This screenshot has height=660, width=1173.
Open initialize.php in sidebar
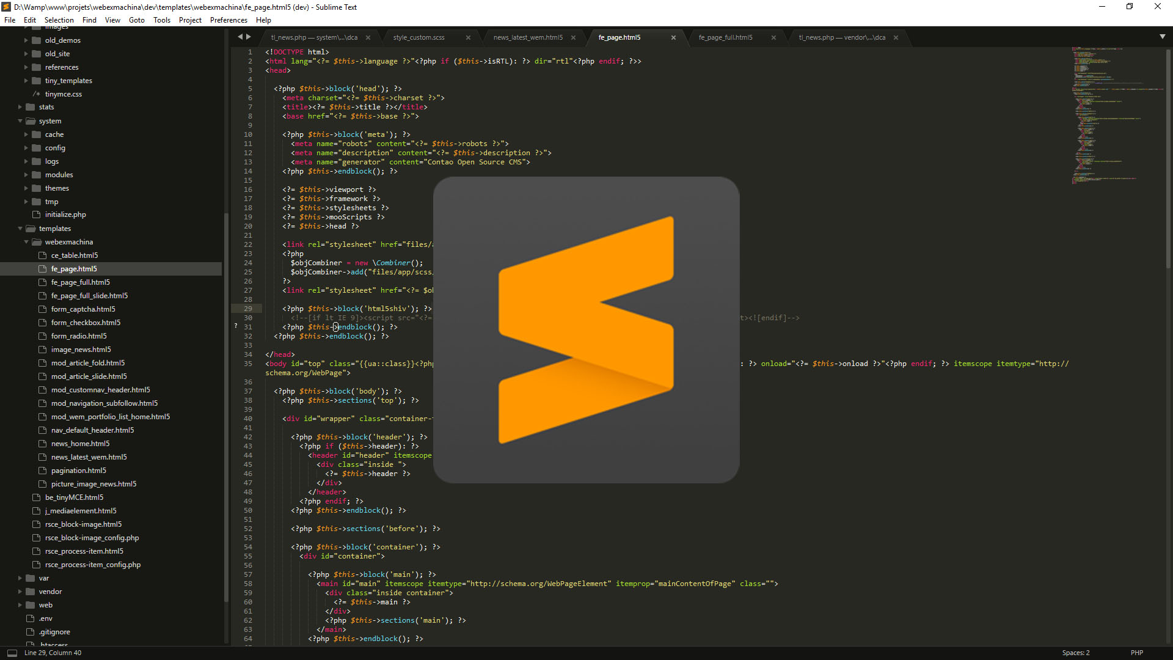pyautogui.click(x=65, y=215)
